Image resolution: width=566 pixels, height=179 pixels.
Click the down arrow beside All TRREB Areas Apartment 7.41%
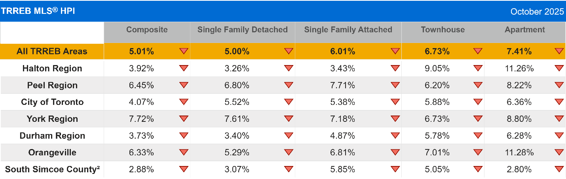point(559,51)
